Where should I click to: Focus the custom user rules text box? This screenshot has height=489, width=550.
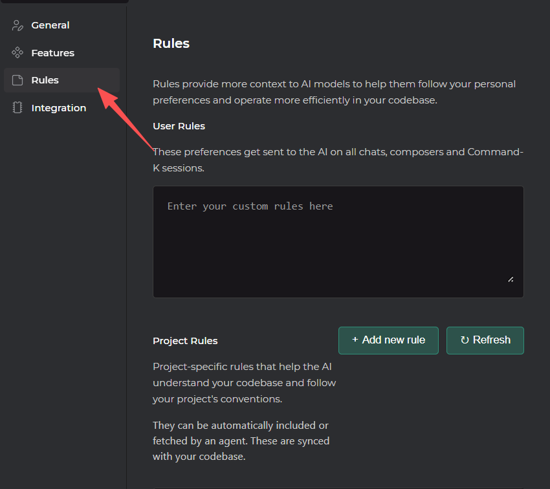pyautogui.click(x=338, y=242)
